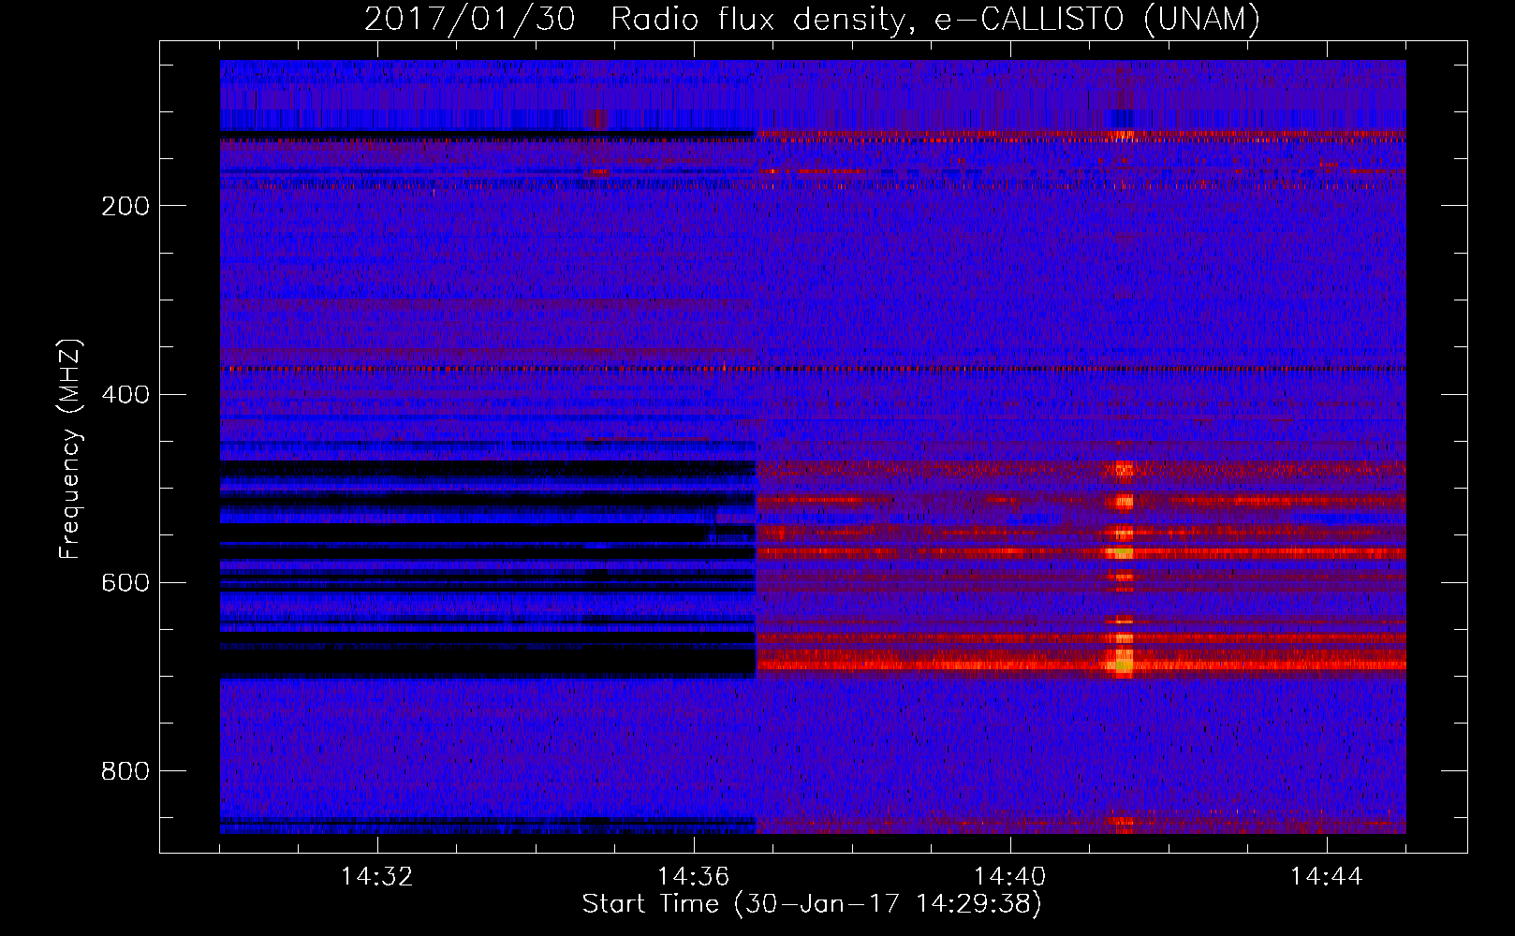Viewport: 1515px width, 936px height.
Task: Click the 400 frequency tick label
Action: (125, 394)
